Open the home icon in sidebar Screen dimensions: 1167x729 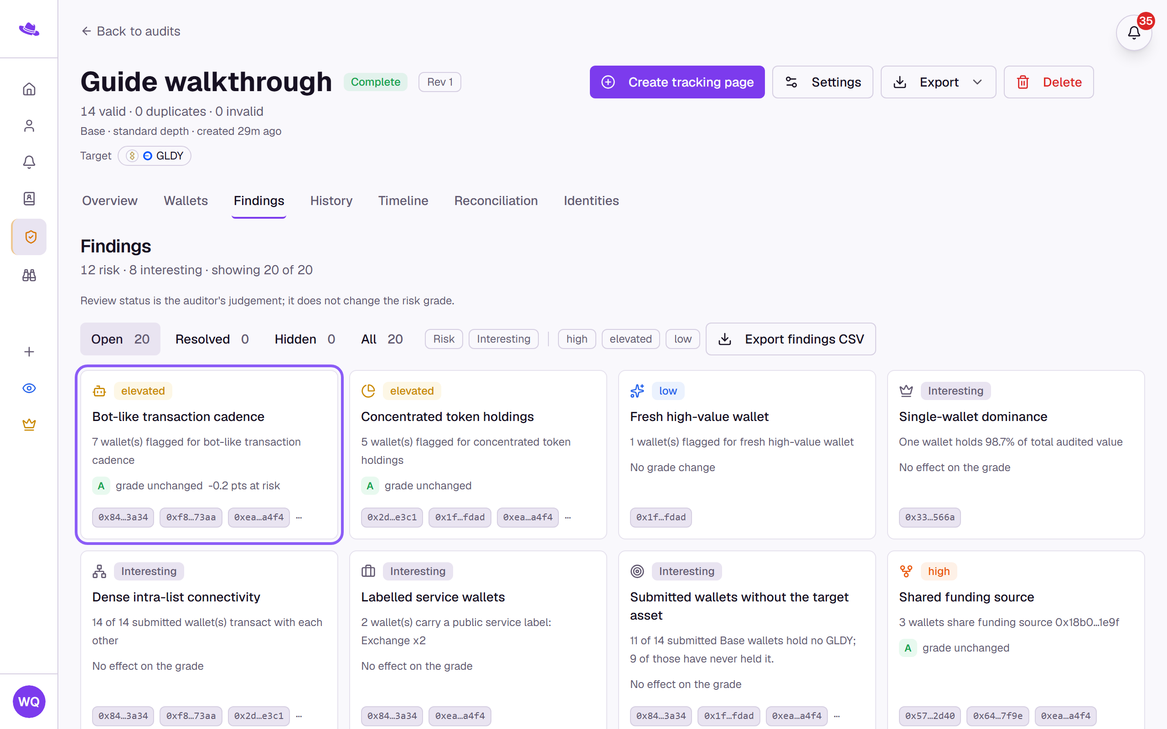(x=29, y=89)
